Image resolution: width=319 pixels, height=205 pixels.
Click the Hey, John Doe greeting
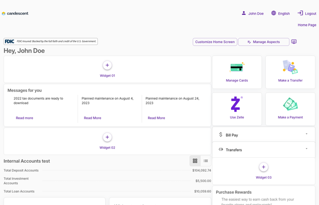[24, 51]
